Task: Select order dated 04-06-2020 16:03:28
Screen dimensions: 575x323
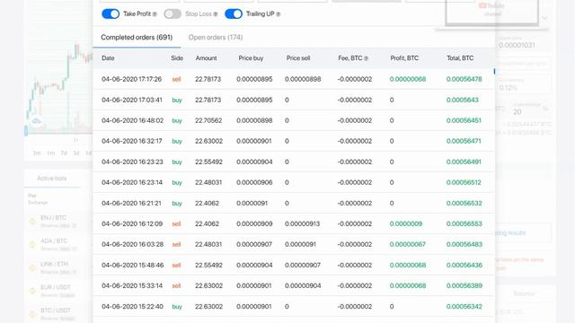Action: point(294,244)
